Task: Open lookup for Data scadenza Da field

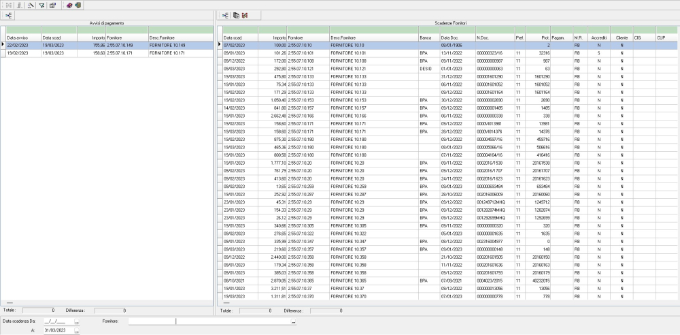Action: tap(77, 321)
